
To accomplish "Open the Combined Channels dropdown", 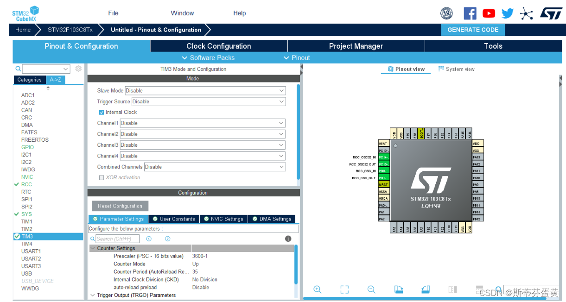I will click(215, 167).
